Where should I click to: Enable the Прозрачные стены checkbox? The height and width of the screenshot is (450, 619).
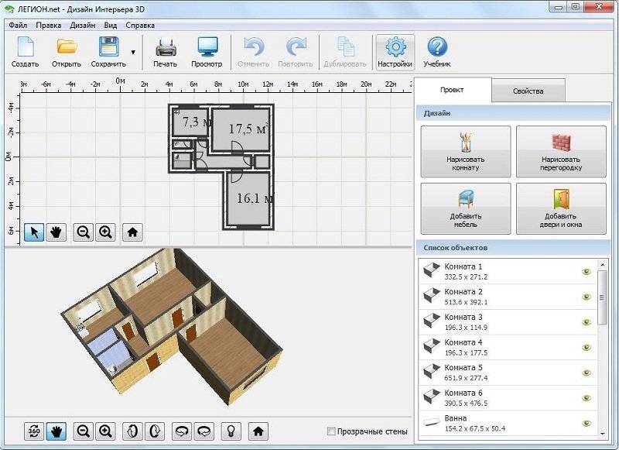coord(331,431)
